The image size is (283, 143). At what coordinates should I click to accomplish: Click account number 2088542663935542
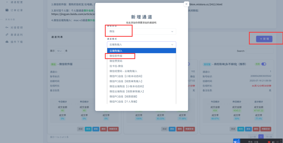pyautogui.click(x=261, y=76)
